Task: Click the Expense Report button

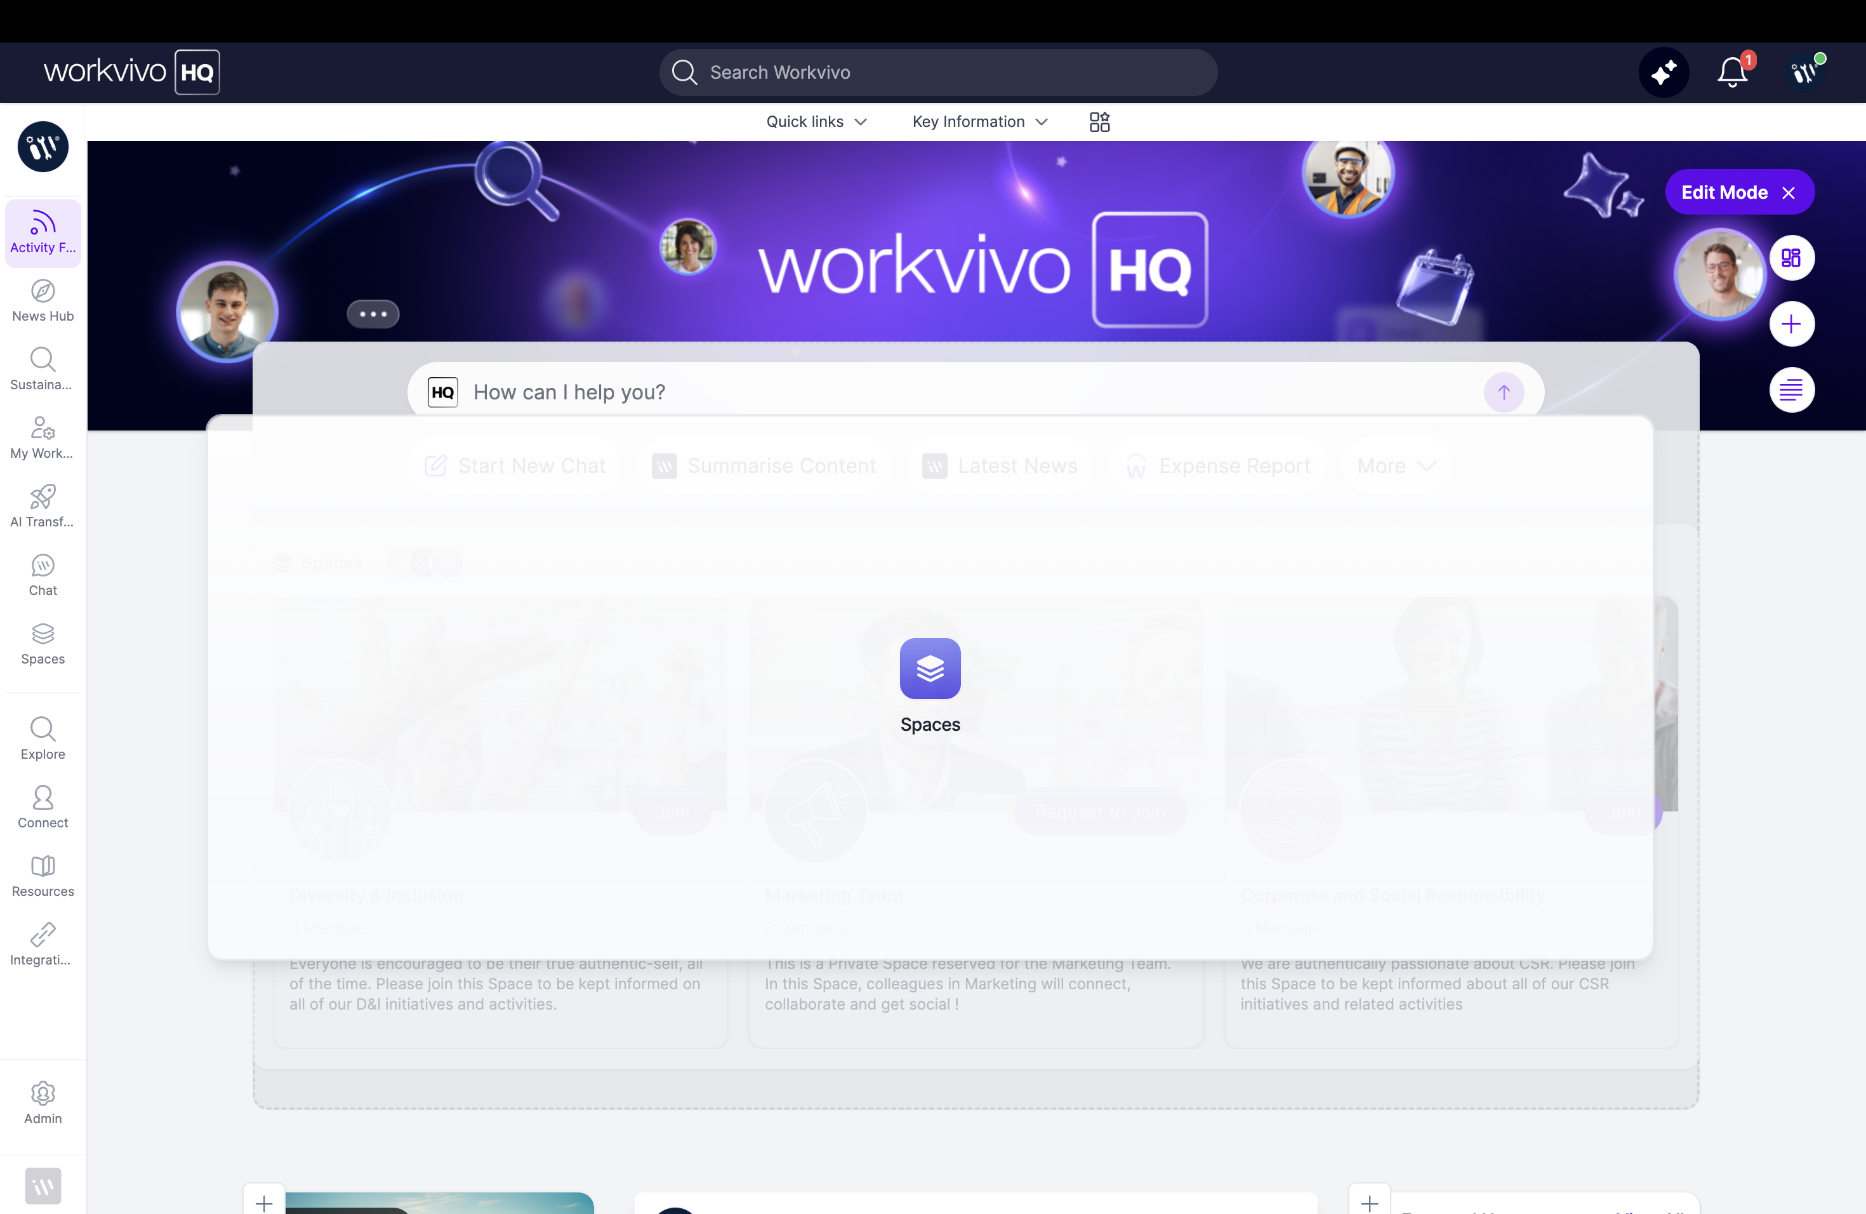Action: pos(1217,466)
